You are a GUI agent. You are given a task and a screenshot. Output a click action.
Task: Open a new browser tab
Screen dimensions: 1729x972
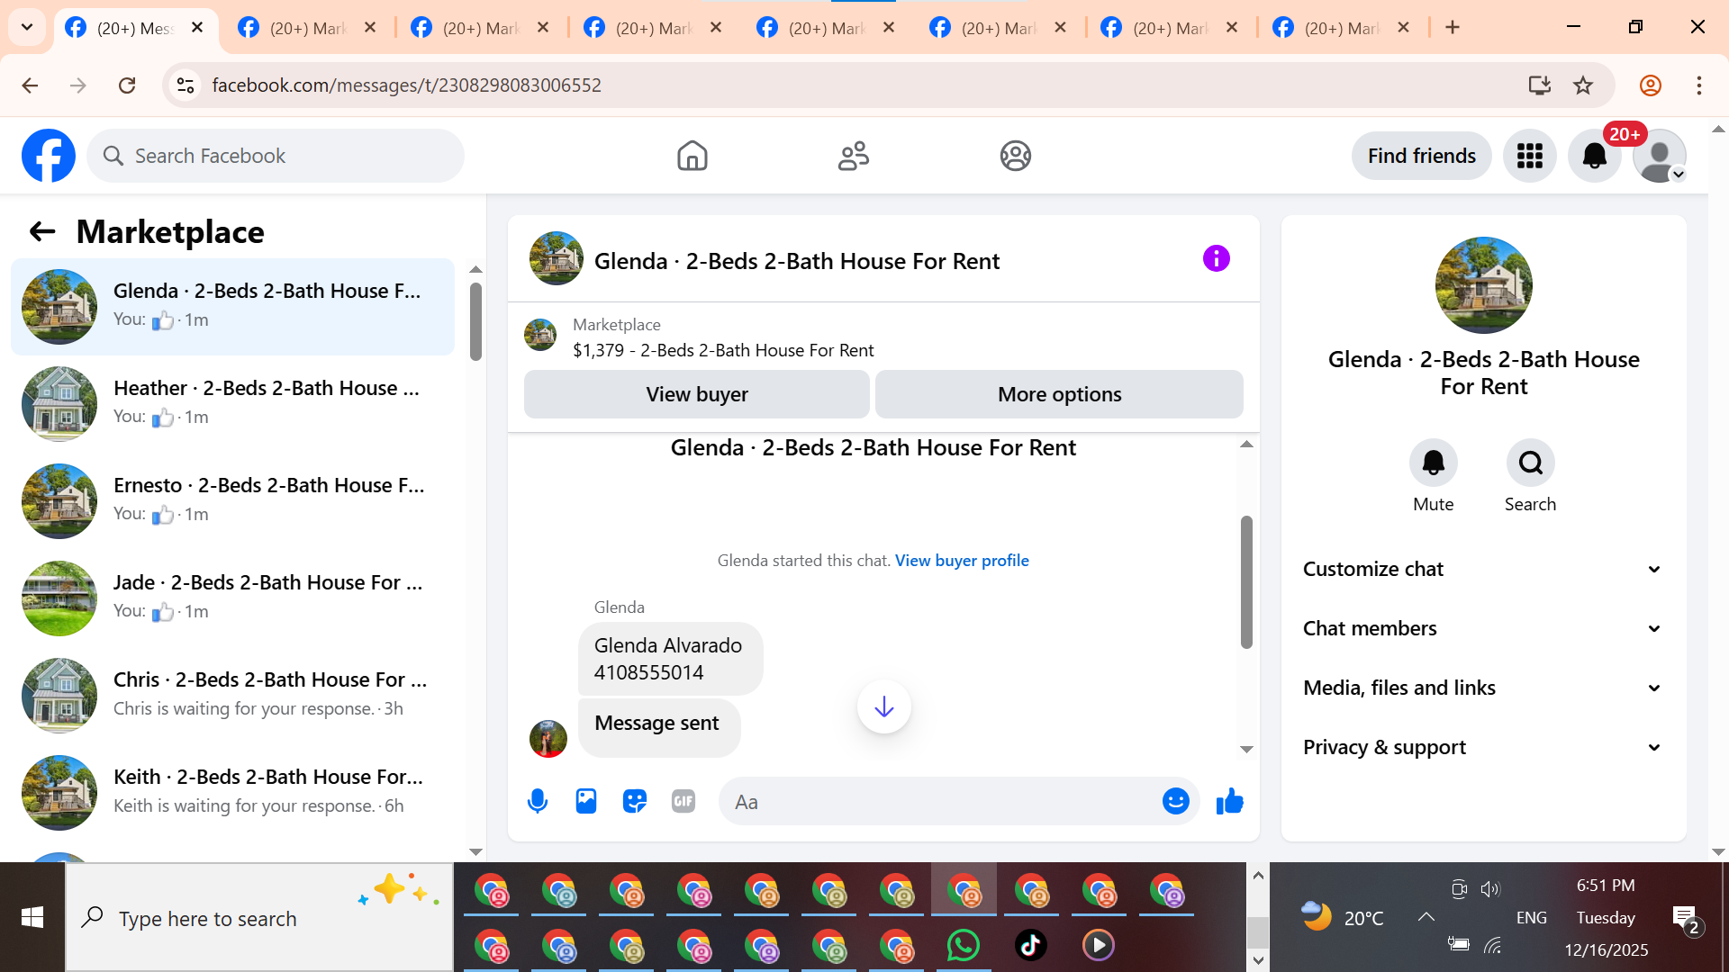(x=1453, y=27)
